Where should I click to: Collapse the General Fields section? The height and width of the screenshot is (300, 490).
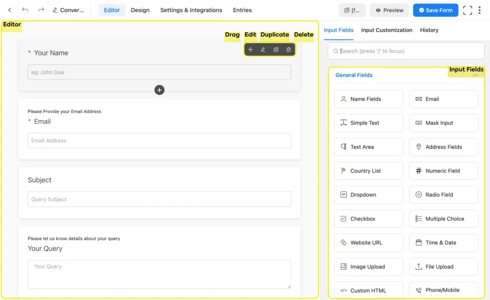tap(475, 75)
